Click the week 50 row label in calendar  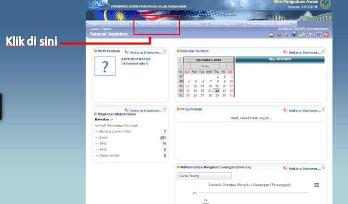tap(181, 91)
